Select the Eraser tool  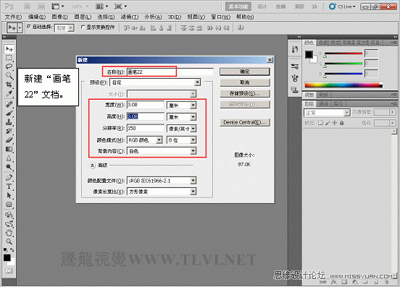click(x=9, y=140)
